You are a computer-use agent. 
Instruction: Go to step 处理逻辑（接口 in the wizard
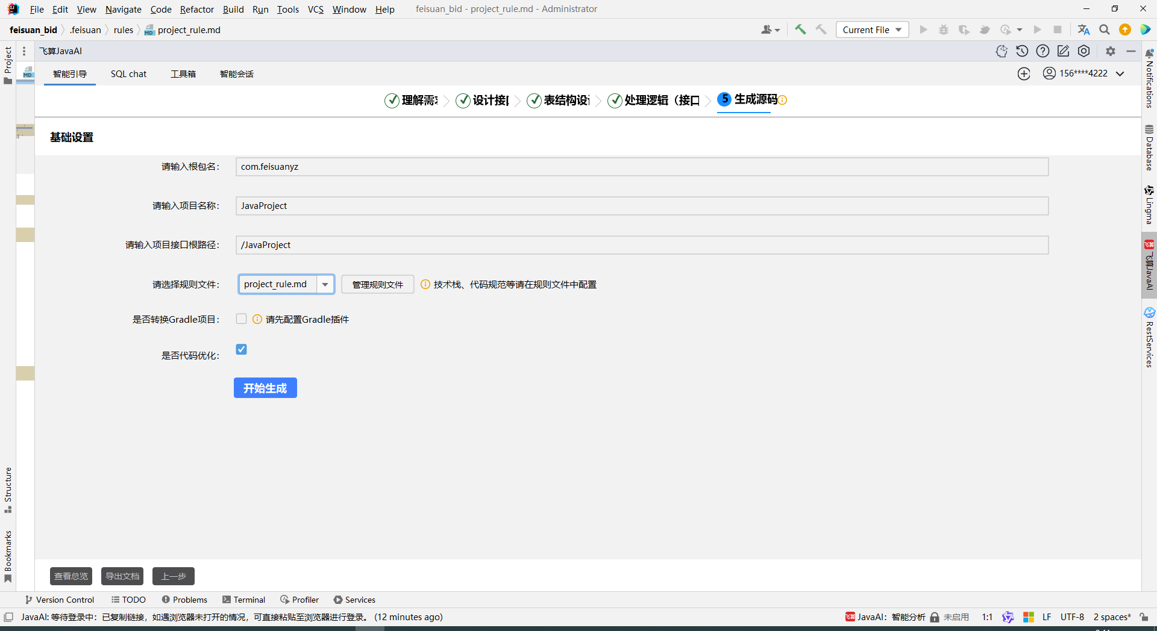tap(654, 100)
